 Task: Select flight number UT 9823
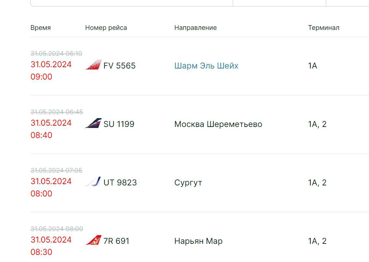120,183
